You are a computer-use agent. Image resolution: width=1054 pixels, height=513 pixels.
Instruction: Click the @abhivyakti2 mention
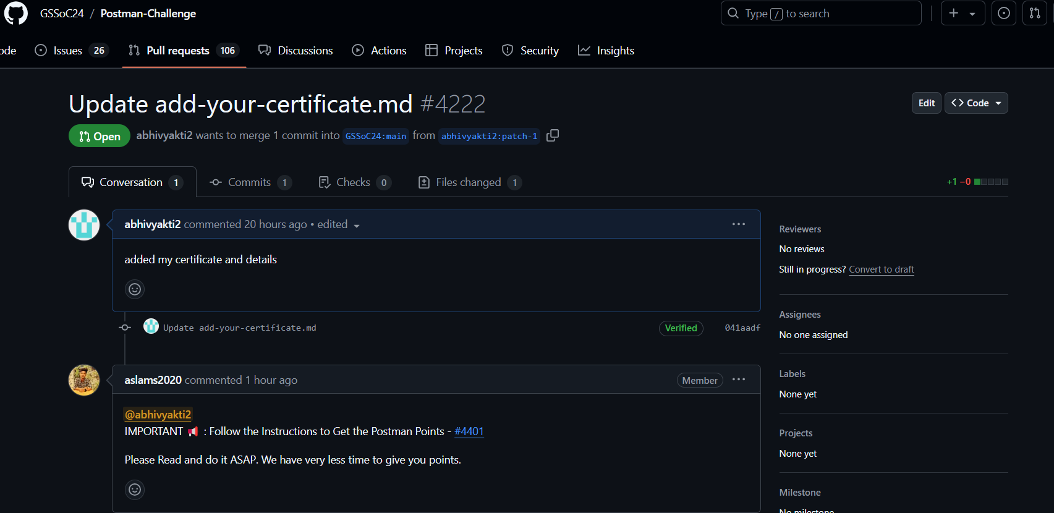[158, 415]
